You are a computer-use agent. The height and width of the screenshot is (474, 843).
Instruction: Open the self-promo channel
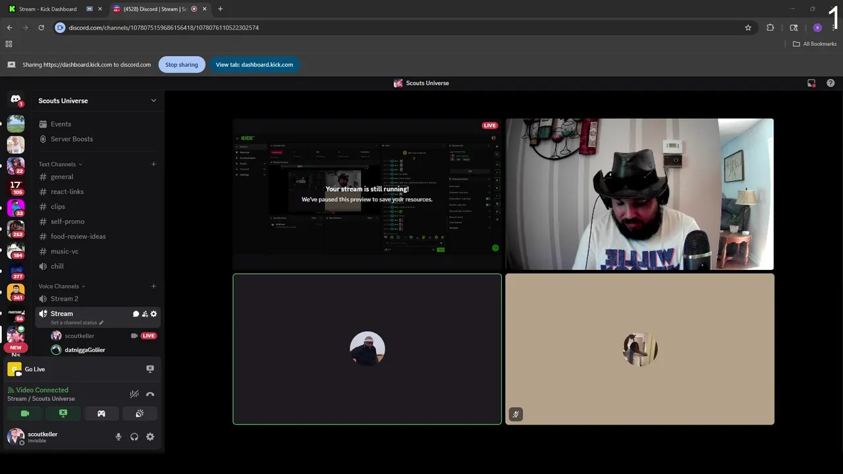[97, 221]
